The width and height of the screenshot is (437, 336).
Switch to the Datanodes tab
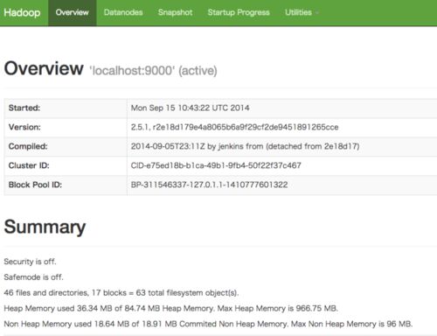click(123, 12)
